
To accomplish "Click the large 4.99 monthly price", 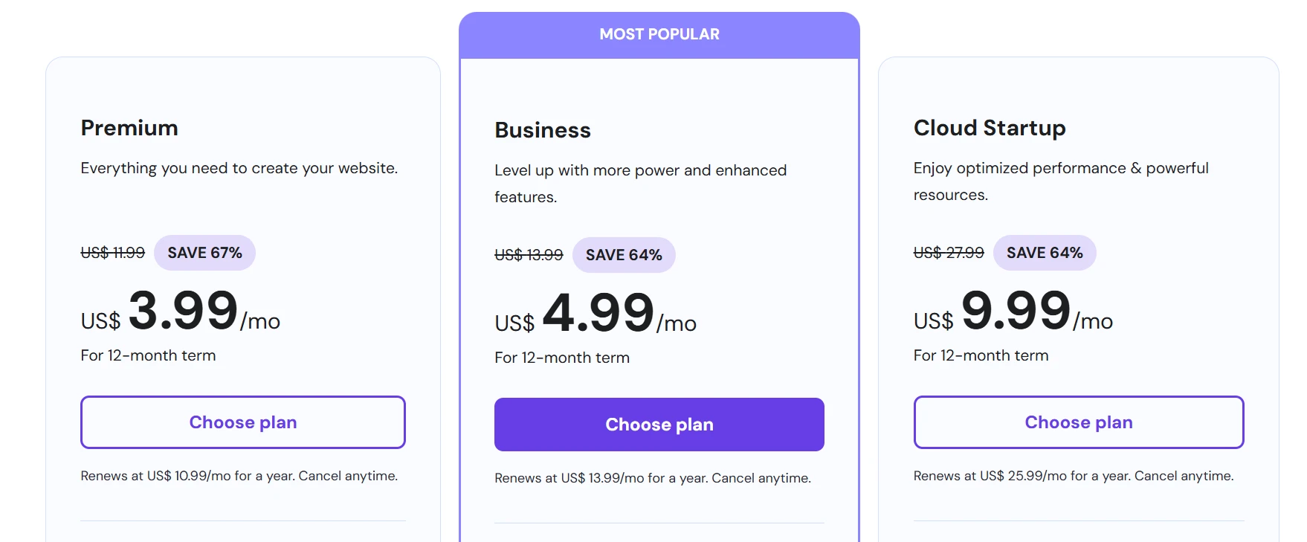I will (598, 313).
